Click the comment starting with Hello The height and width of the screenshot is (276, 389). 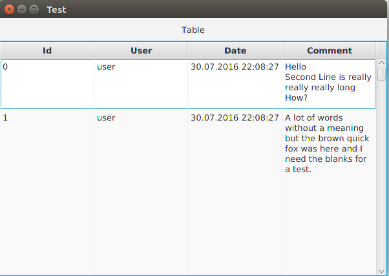pyautogui.click(x=329, y=84)
